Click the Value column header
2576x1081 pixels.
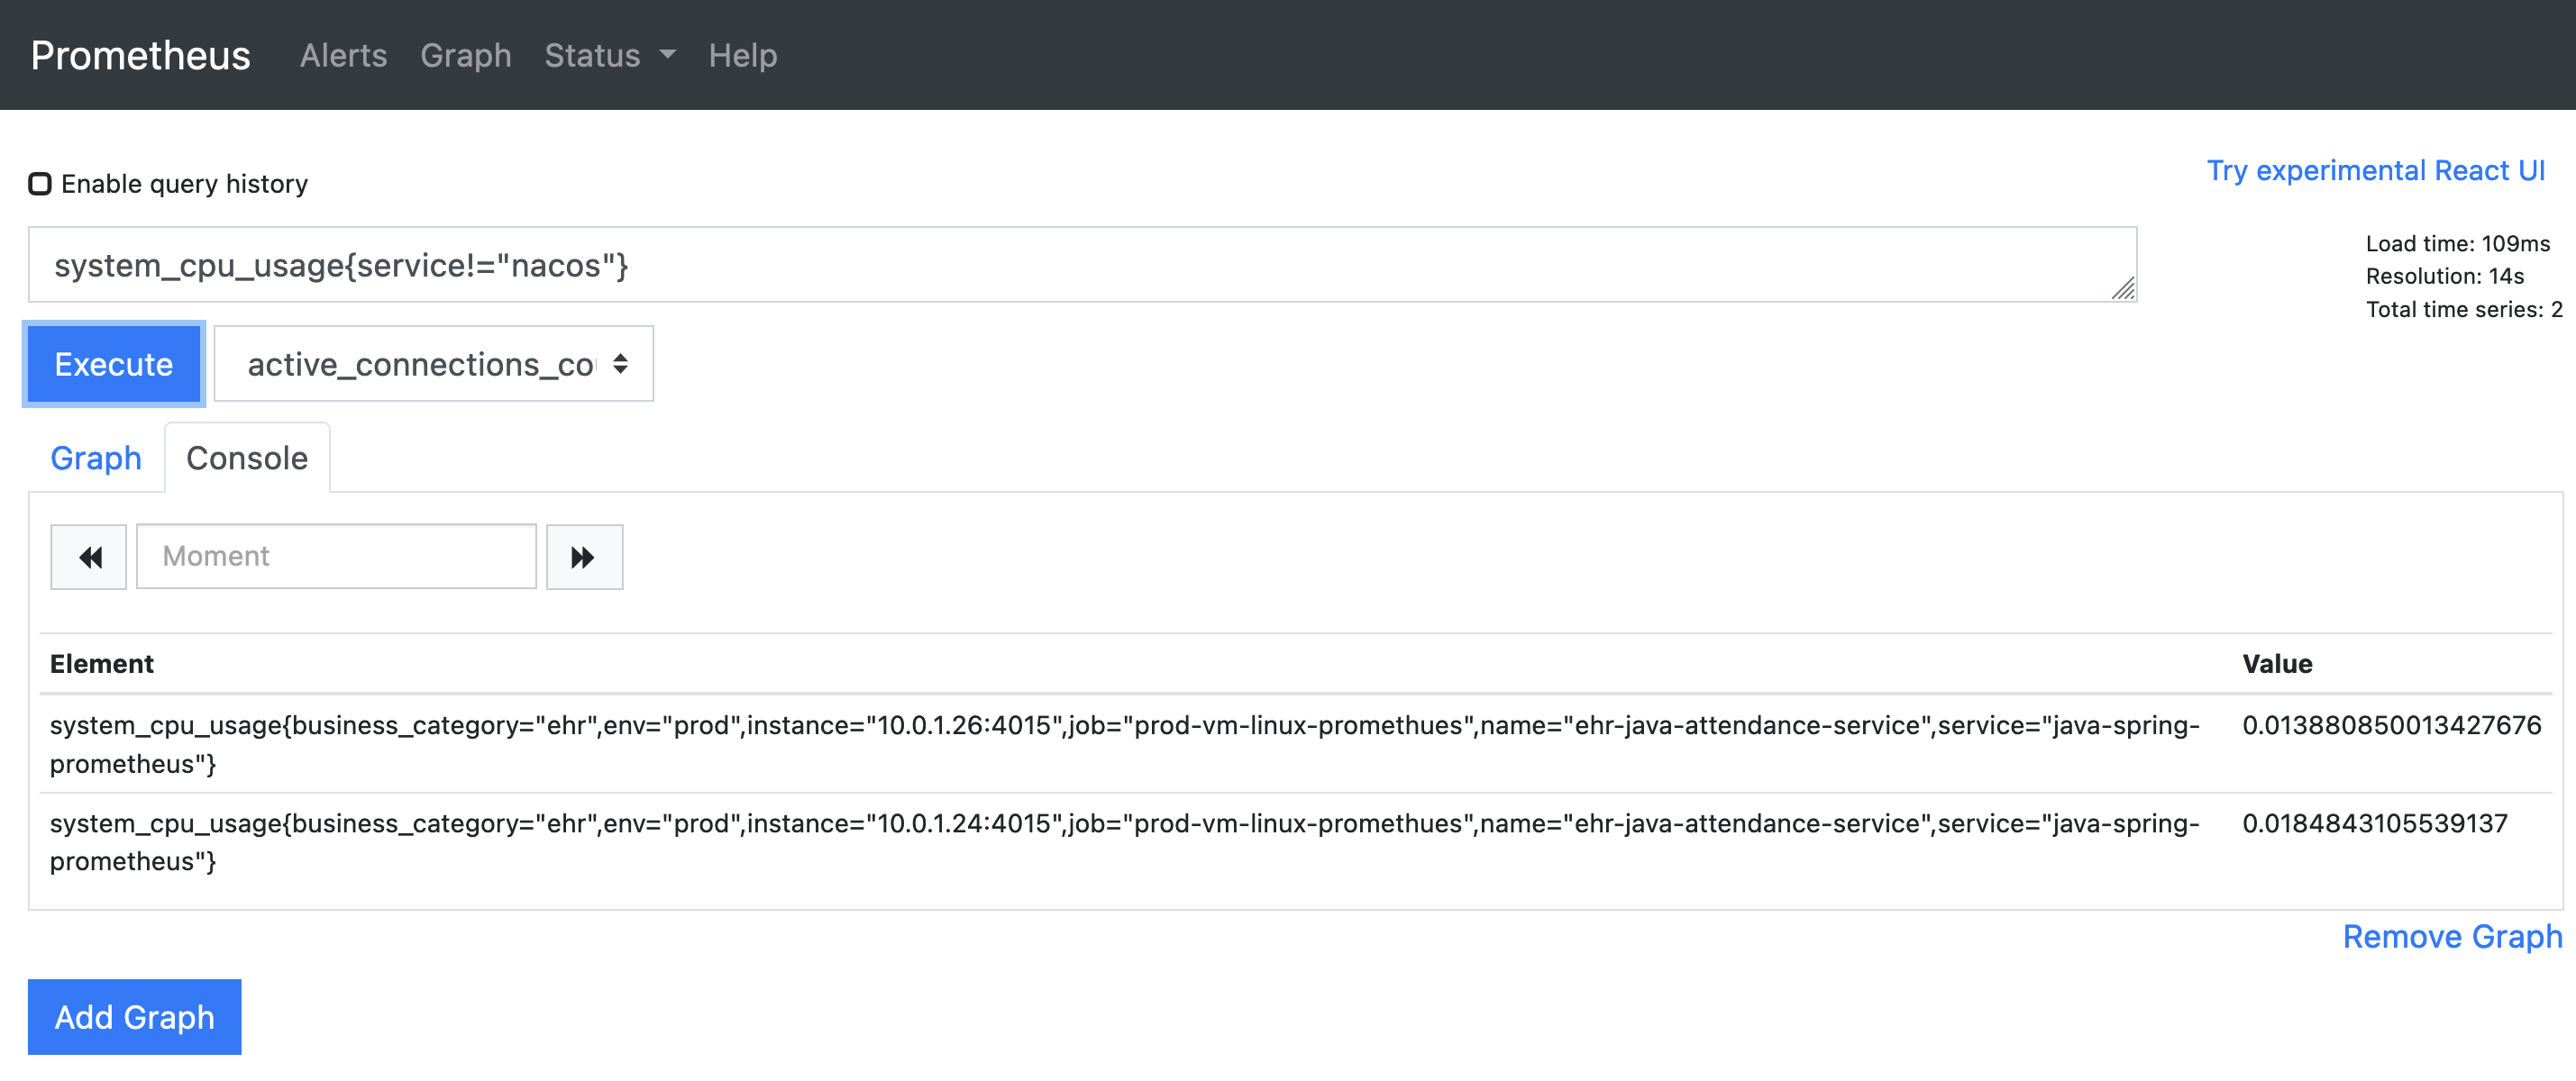2277,665
